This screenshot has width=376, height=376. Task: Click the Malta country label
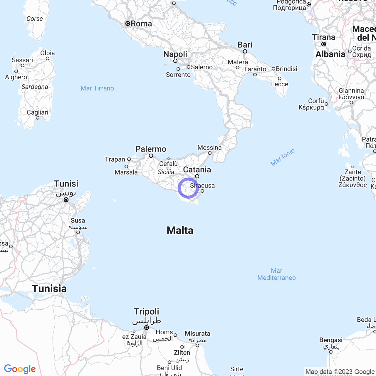[x=180, y=231]
